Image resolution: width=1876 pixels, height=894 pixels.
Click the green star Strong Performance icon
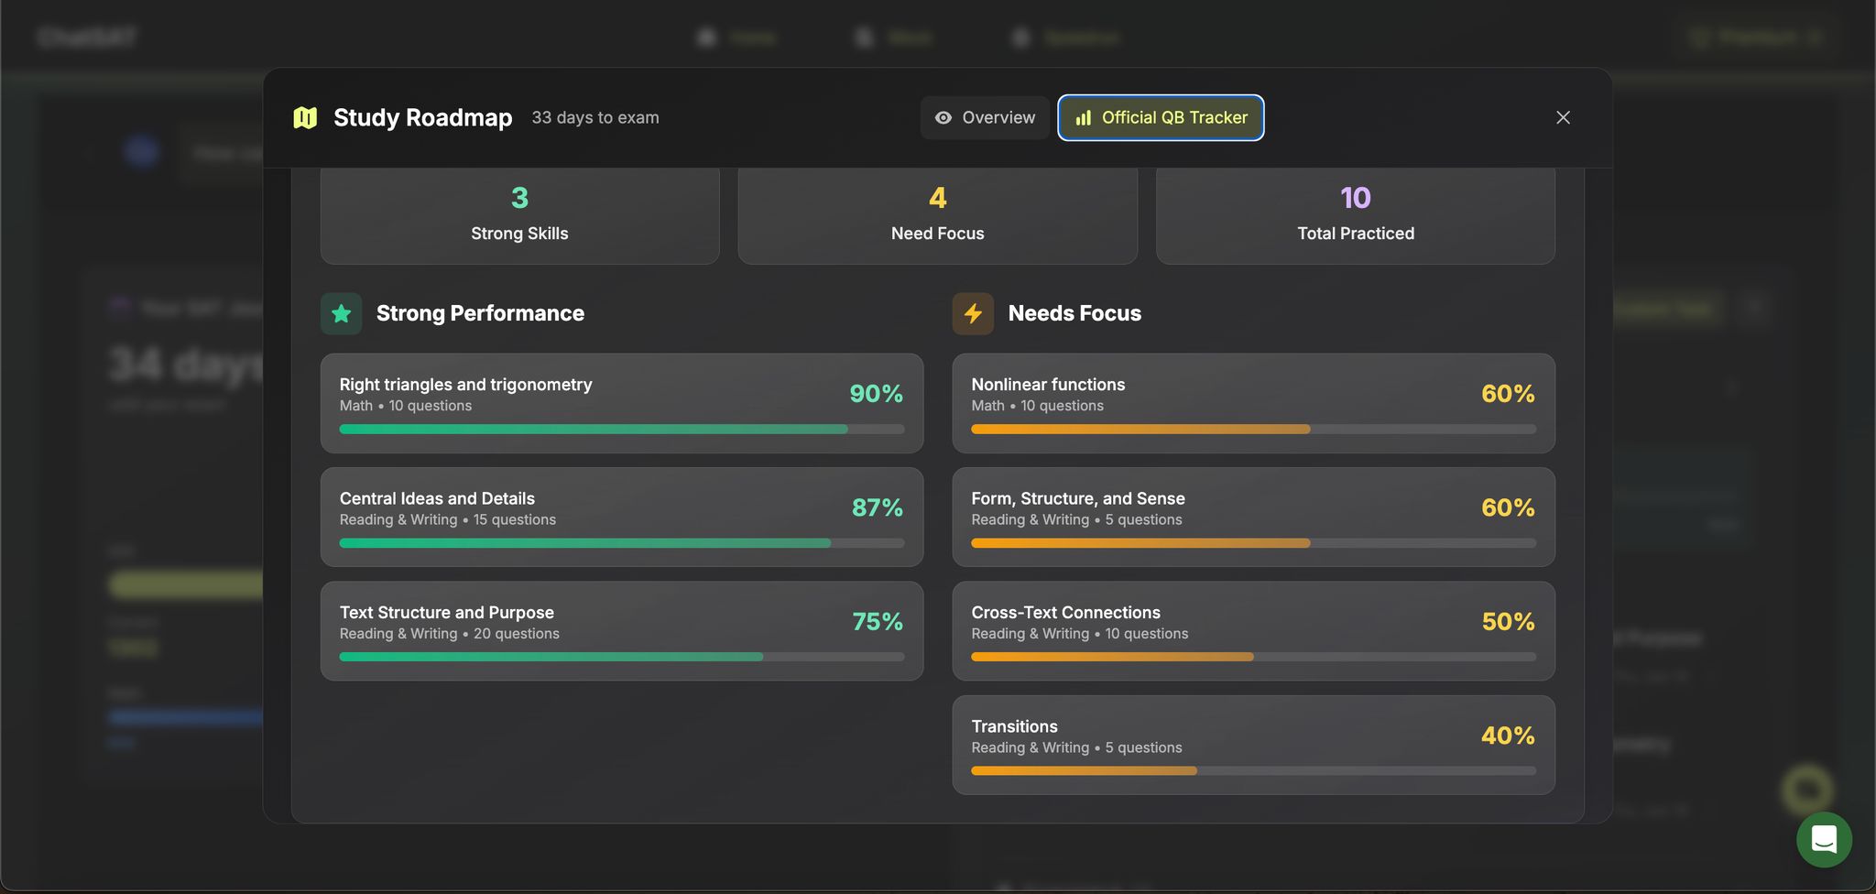tap(341, 314)
